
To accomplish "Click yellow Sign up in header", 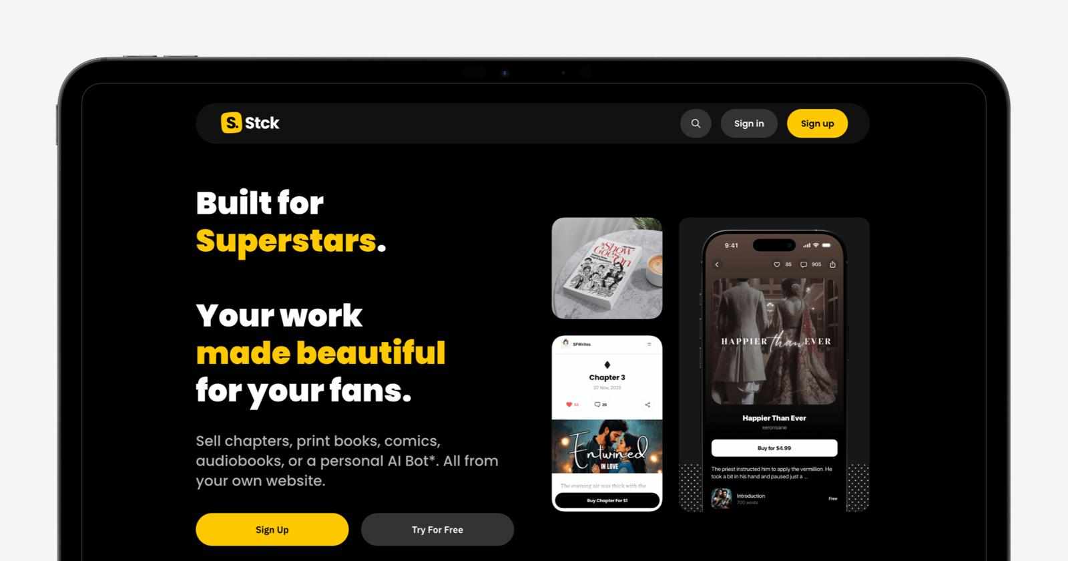I will tap(817, 124).
